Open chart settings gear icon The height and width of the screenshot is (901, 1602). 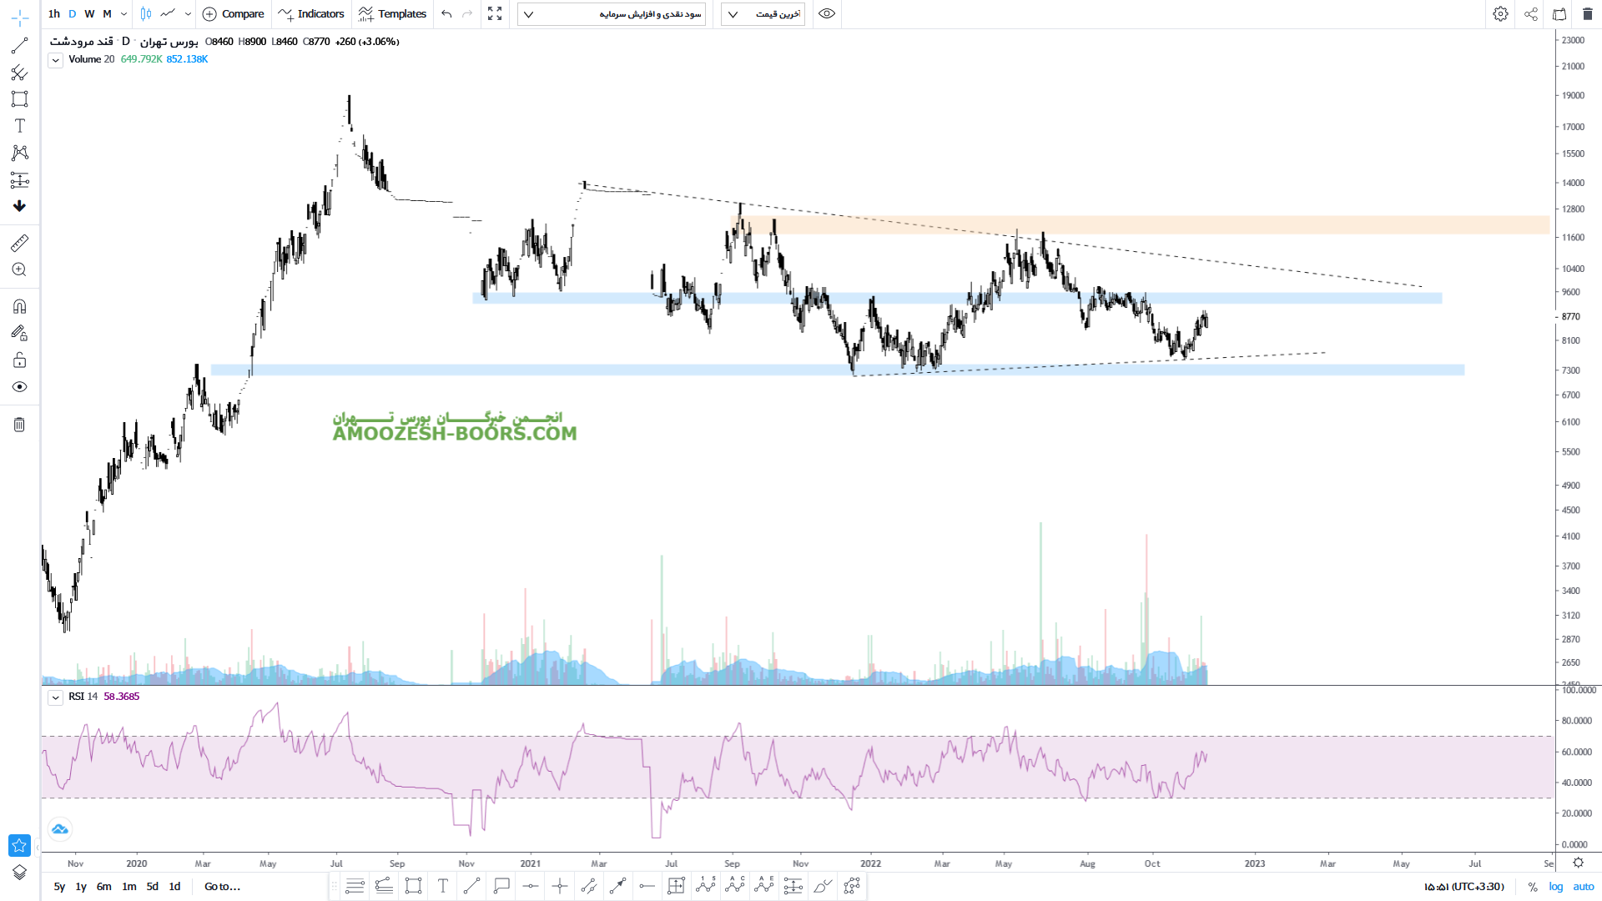[1500, 14]
